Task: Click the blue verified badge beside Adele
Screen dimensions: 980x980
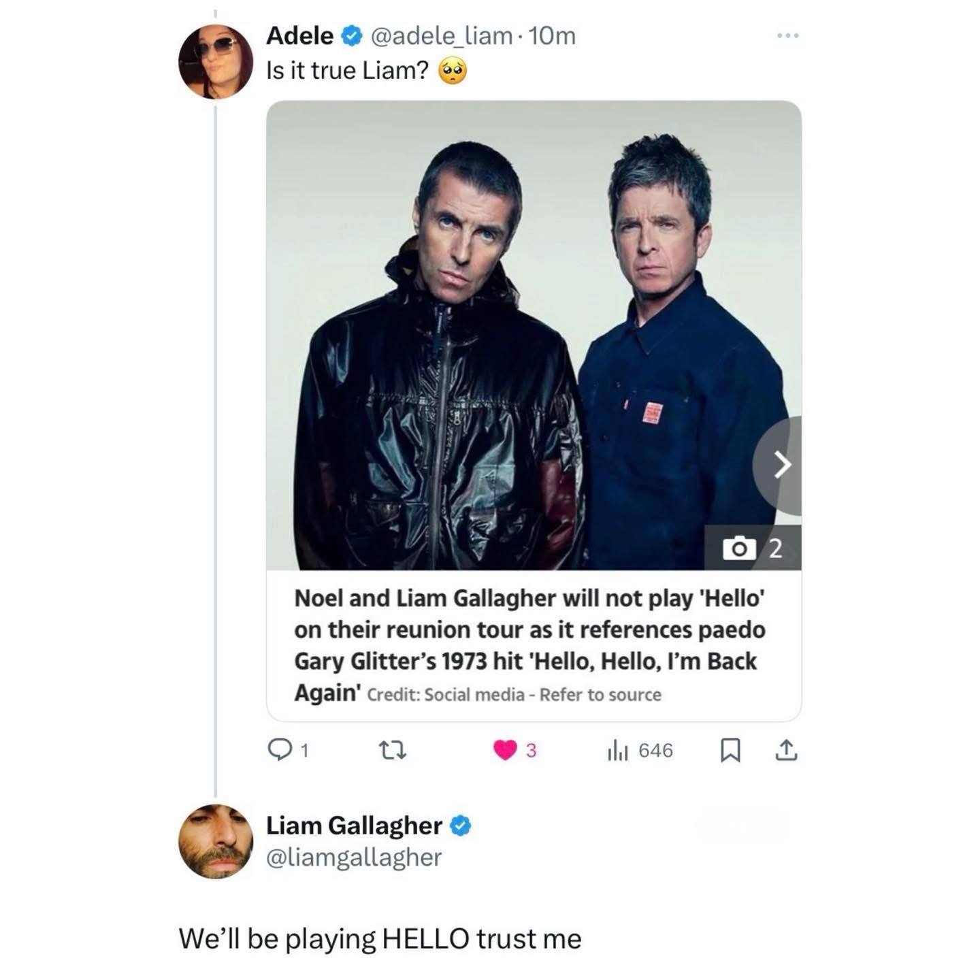Action: click(352, 36)
